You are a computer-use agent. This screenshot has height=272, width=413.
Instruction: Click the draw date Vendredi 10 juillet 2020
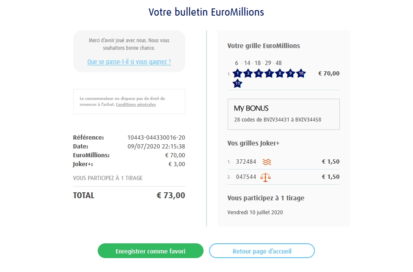tap(255, 212)
